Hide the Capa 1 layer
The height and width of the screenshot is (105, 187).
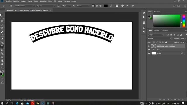[149, 50]
